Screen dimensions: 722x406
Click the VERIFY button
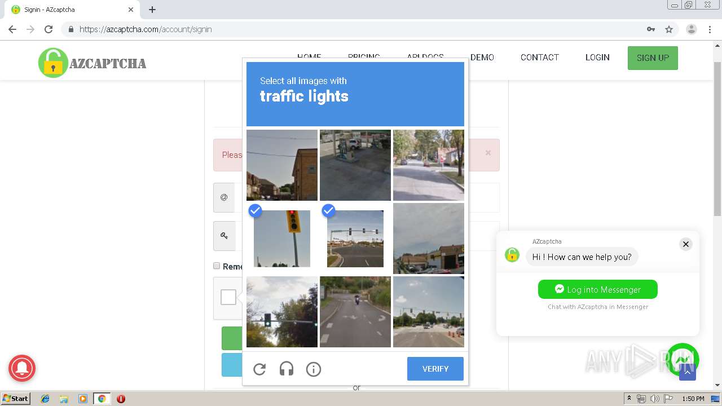point(435,369)
